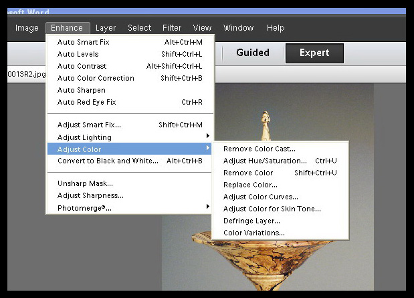Choose Convert to Black and White
414x298 pixels.
[108, 161]
